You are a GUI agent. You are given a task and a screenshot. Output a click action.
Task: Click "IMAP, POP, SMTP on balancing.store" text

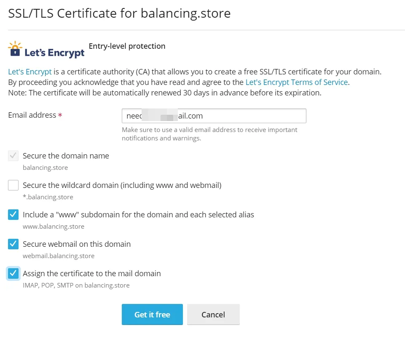(76, 285)
